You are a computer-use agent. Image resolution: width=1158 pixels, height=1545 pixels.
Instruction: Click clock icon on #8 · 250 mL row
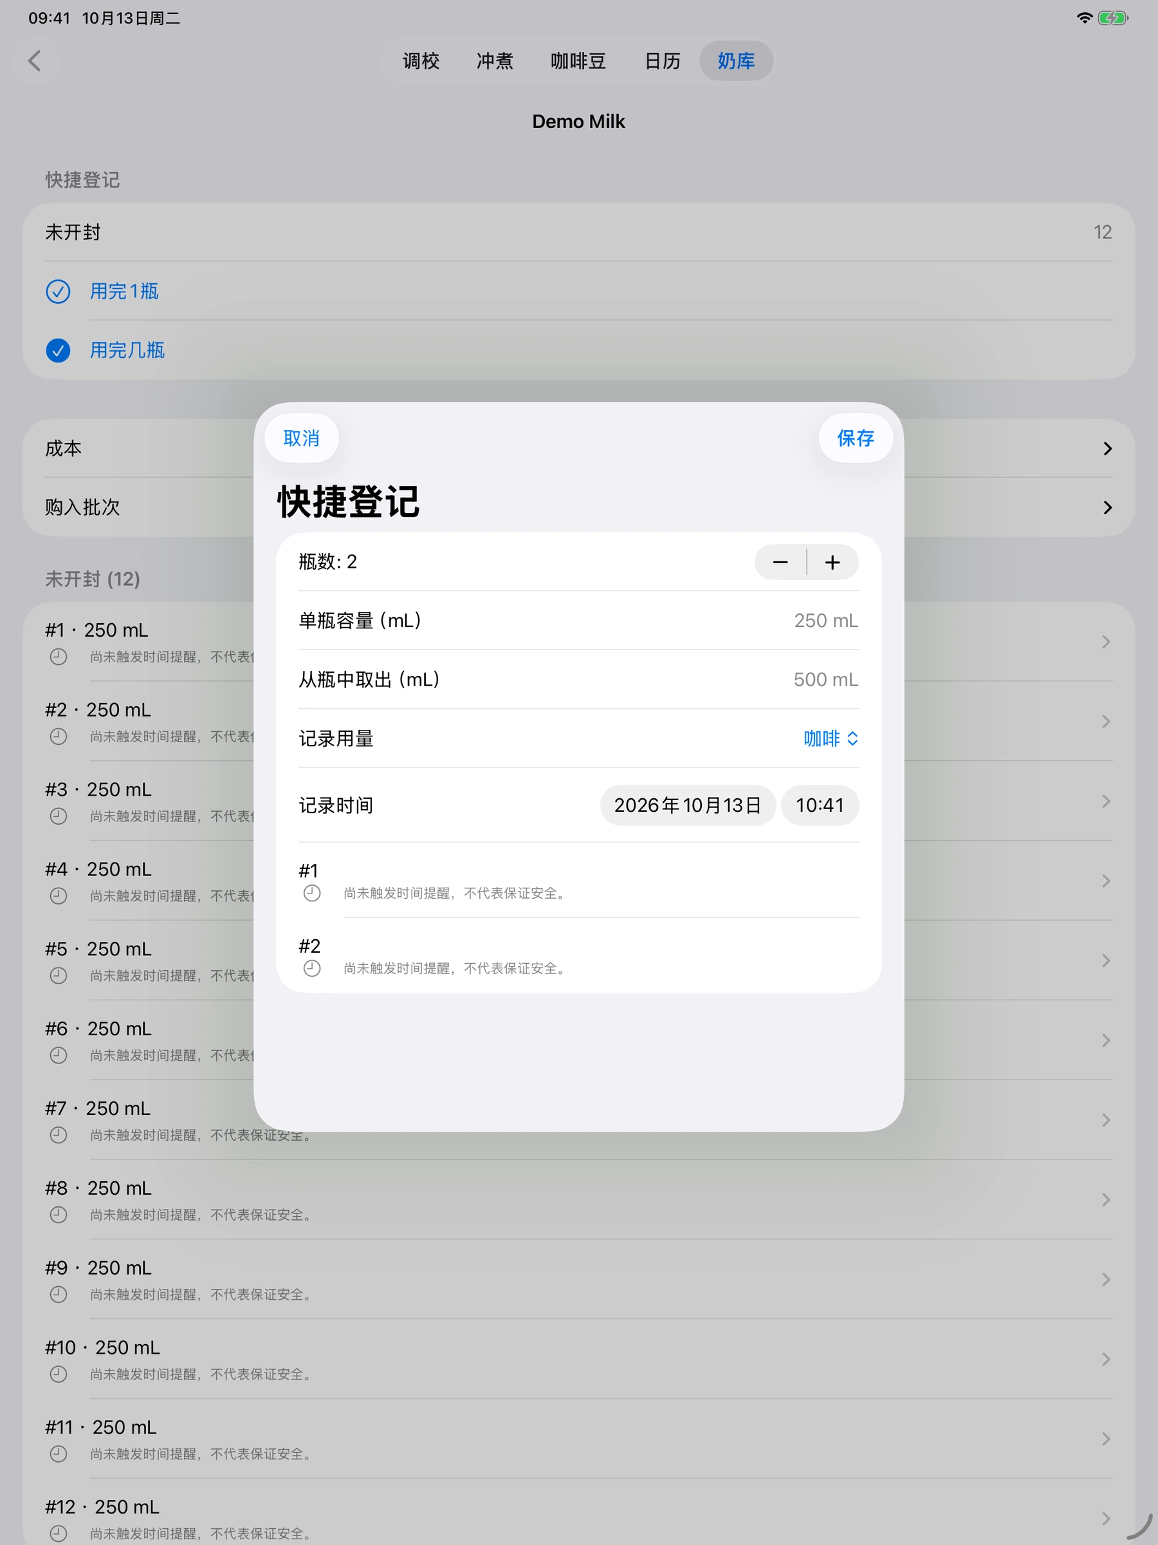point(59,1215)
